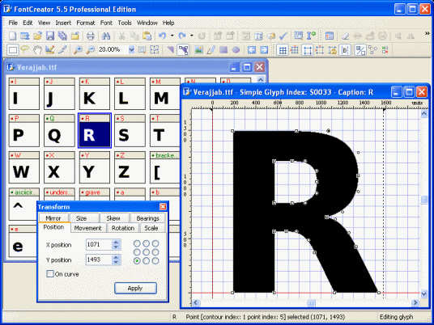Click the zoom in magnifier icon
This screenshot has height=325, width=434.
pyautogui.click(x=78, y=50)
